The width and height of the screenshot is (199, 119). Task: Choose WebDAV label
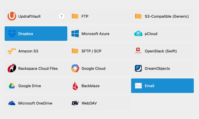tap(89, 103)
